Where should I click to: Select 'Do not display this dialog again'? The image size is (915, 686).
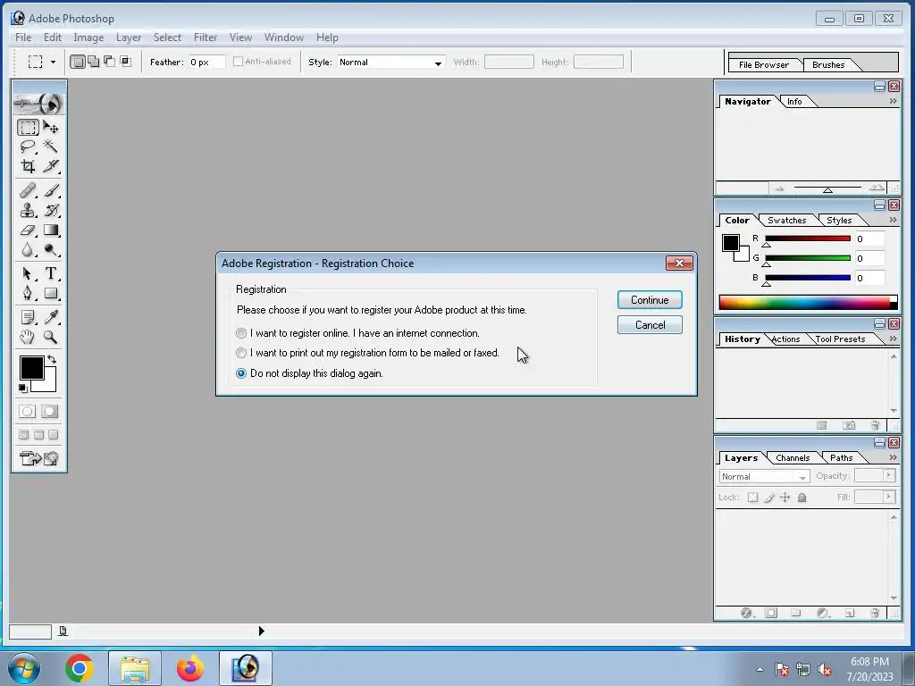(241, 373)
